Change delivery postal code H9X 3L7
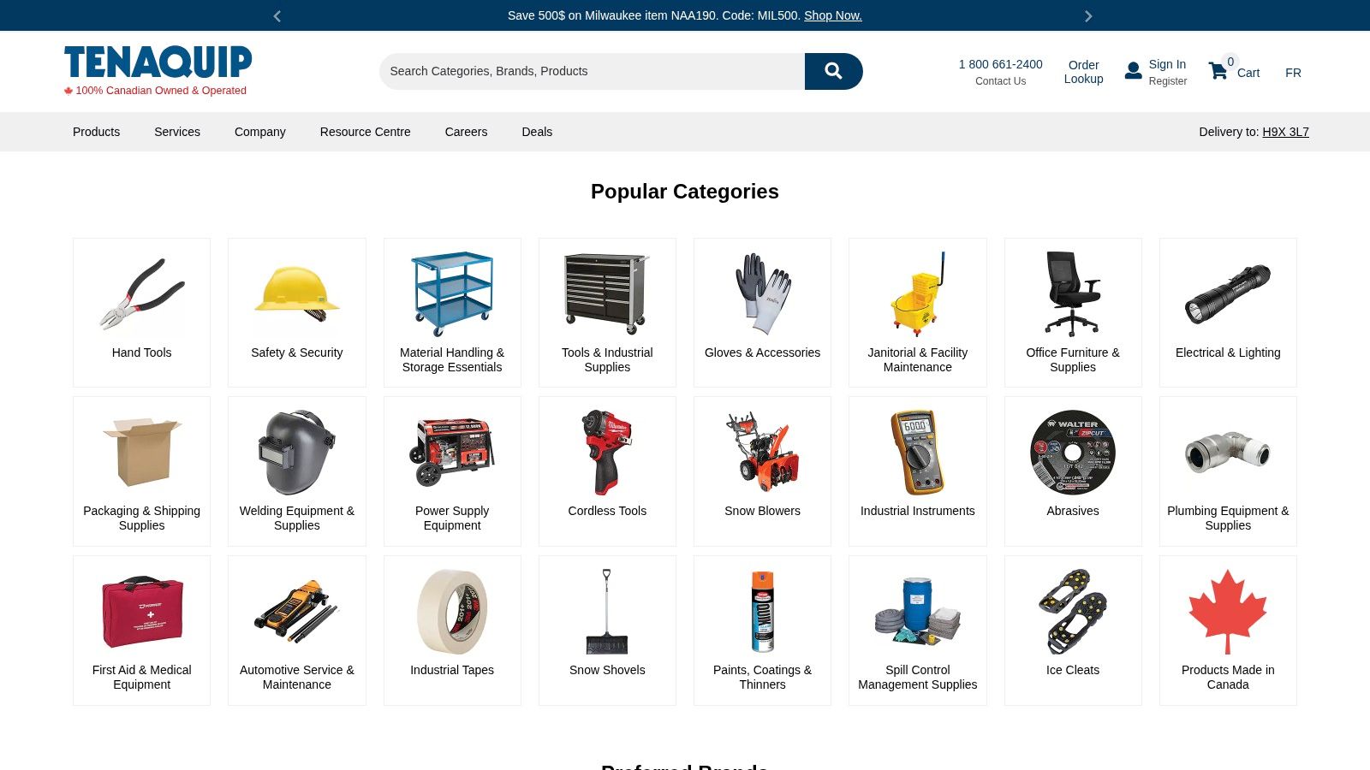This screenshot has width=1370, height=770. [x=1285, y=132]
